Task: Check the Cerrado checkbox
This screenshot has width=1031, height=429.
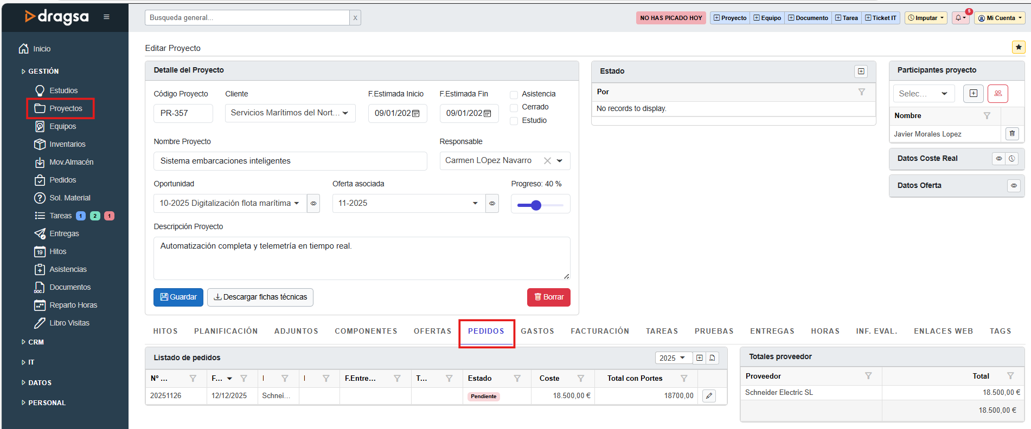Action: click(514, 108)
